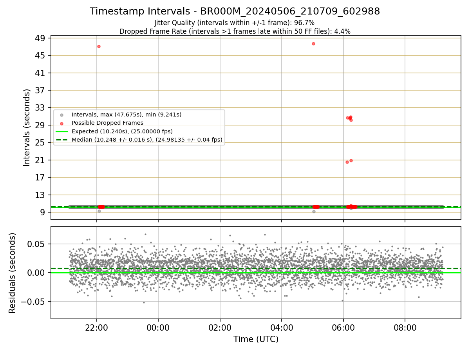The width and height of the screenshot is (470, 353).
Task: Click the Intervals (seconds) y-axis label
Action: pyautogui.click(x=27, y=127)
